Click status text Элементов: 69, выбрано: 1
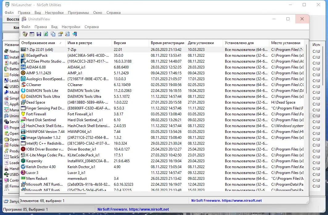The height and width of the screenshot is (215, 328). [x=42, y=201]
